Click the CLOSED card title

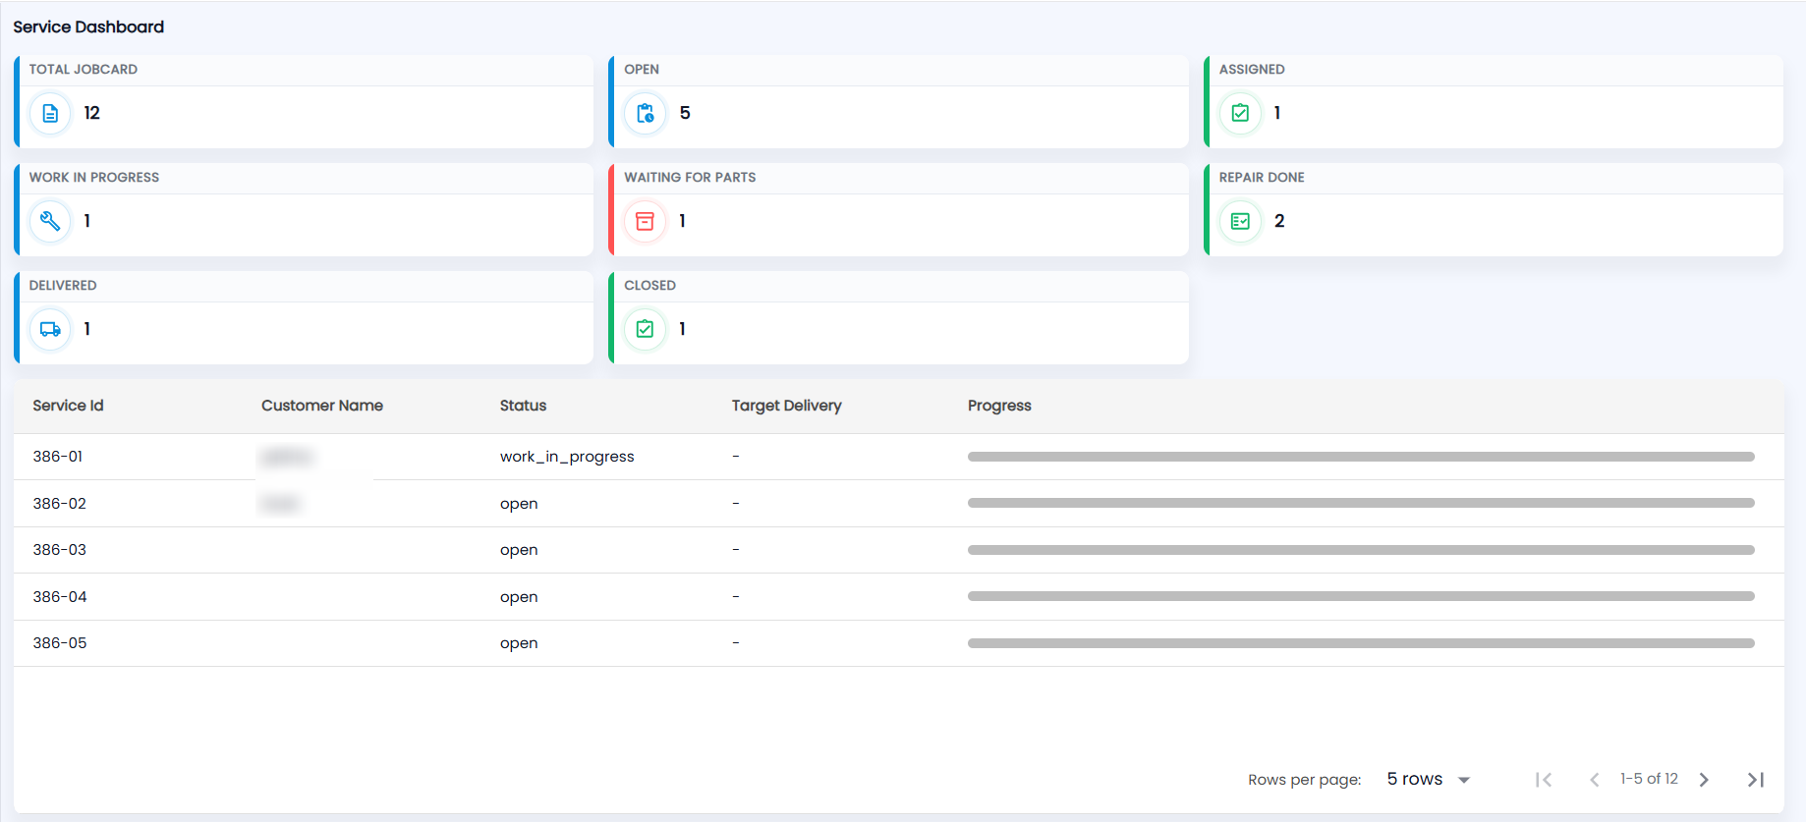(650, 286)
